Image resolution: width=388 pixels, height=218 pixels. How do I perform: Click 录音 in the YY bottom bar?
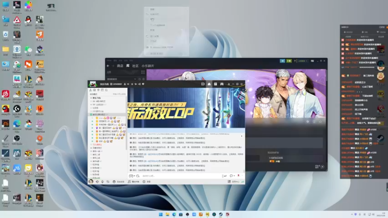[146, 182]
